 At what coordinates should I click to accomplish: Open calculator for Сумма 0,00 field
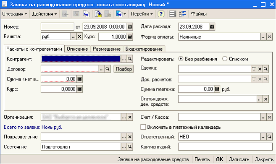coord(79,79)
